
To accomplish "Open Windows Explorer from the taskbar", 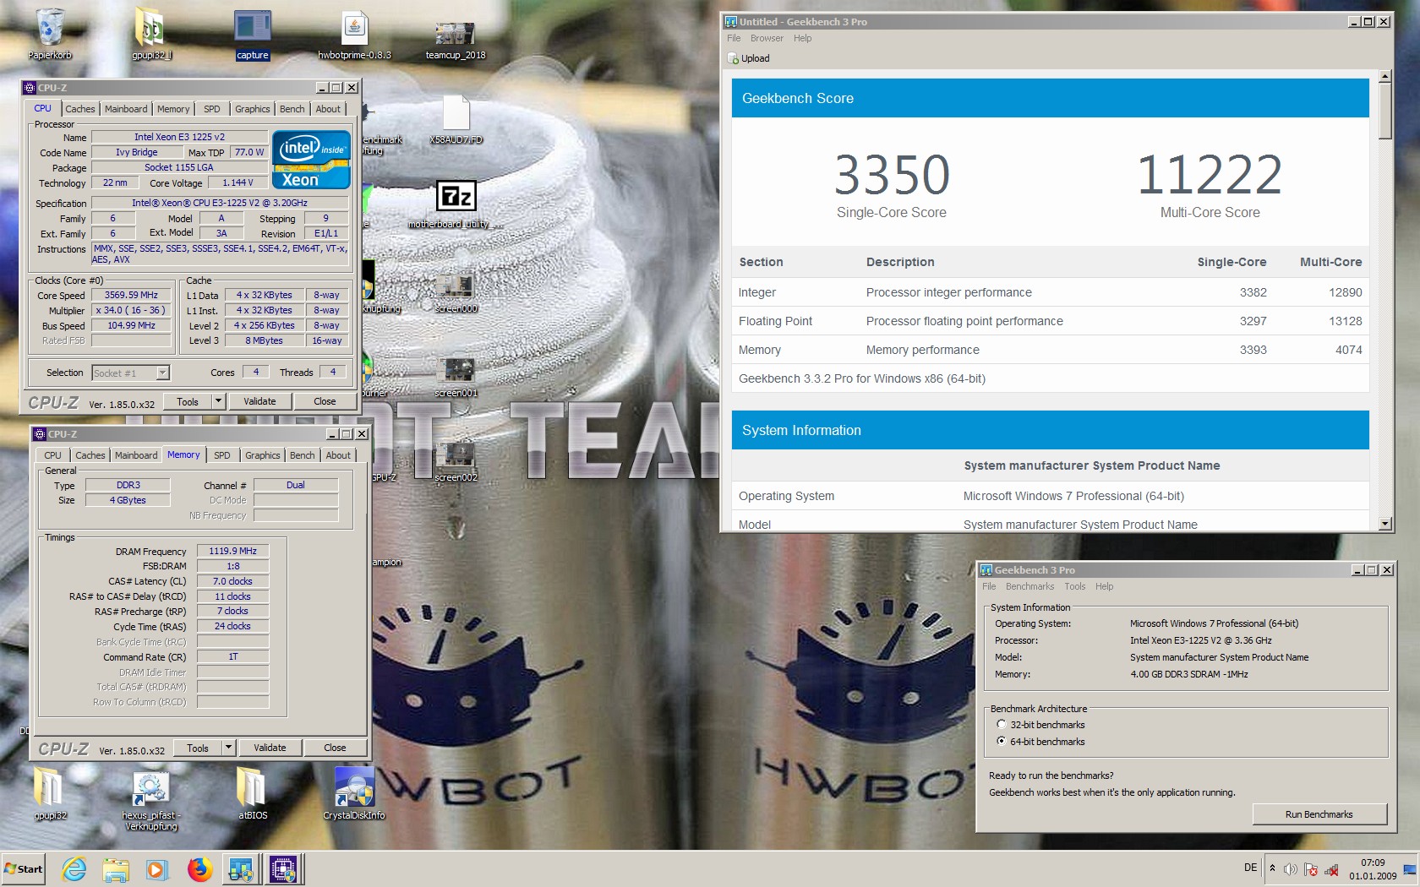I will coord(116,869).
